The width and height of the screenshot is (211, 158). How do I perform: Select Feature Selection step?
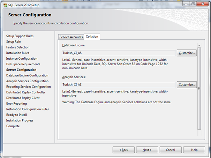[x=18, y=47]
